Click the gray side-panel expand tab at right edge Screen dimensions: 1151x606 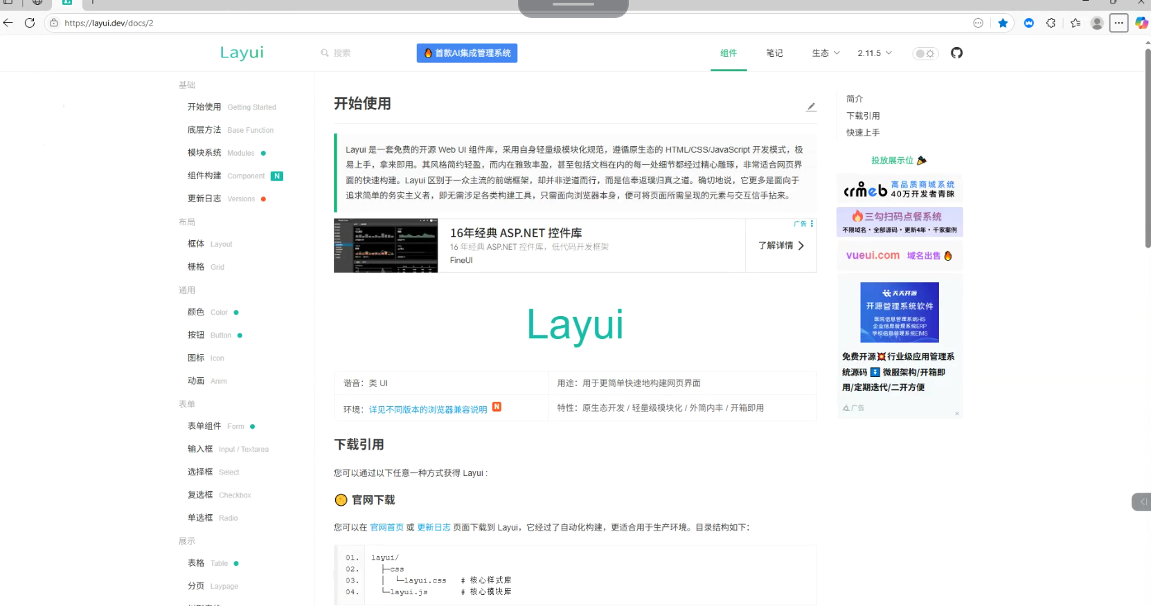[1142, 502]
